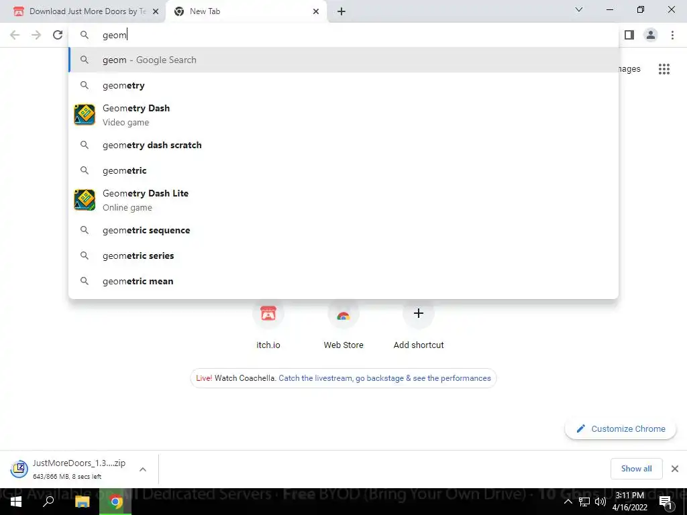
Task: Open the profile avatar menu
Action: (x=651, y=35)
